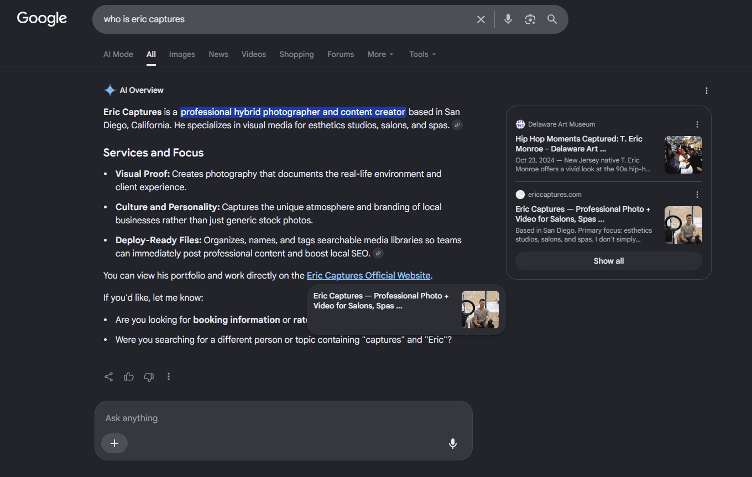Image resolution: width=752 pixels, height=477 pixels.
Task: Share the AI Overview
Action: pos(109,377)
